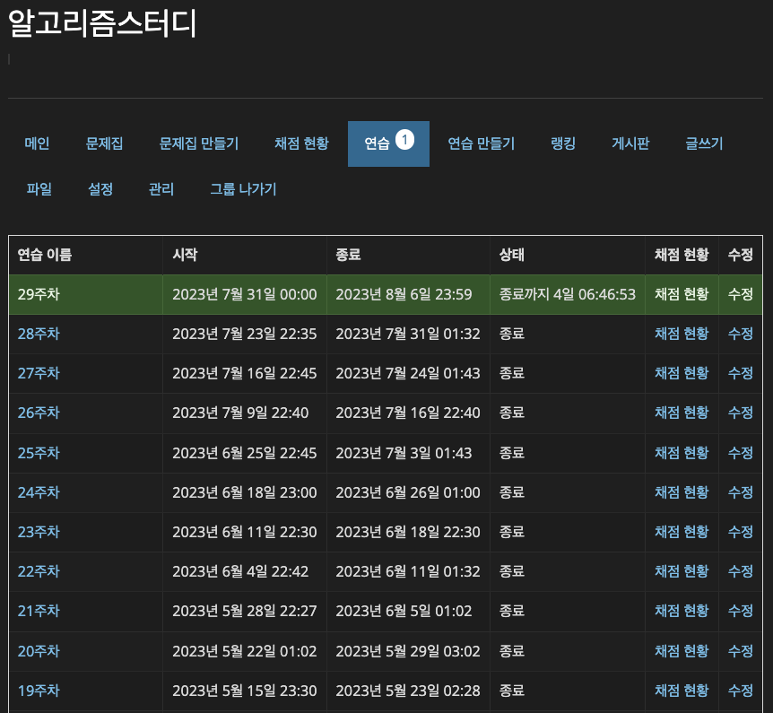This screenshot has width=773, height=713.
Task: Click the 종료 status of 28주차
Action: 512,334
